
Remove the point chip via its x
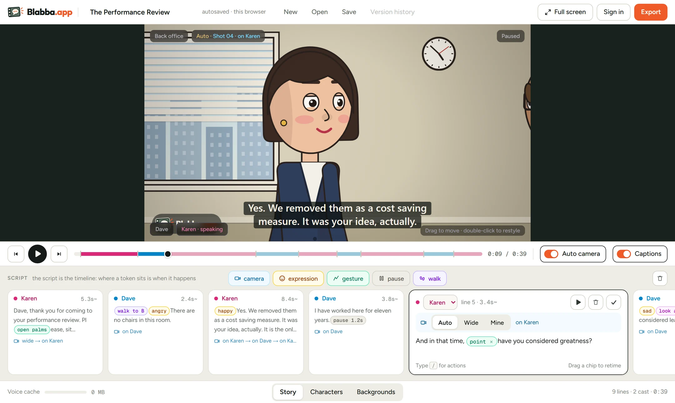(491, 342)
